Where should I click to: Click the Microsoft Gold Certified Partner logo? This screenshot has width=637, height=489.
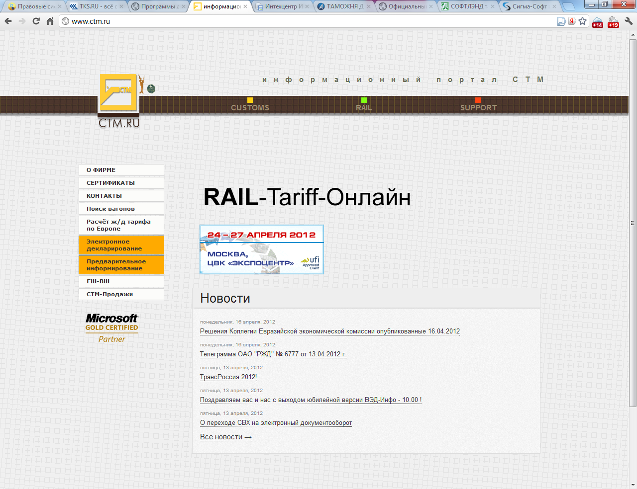point(111,328)
